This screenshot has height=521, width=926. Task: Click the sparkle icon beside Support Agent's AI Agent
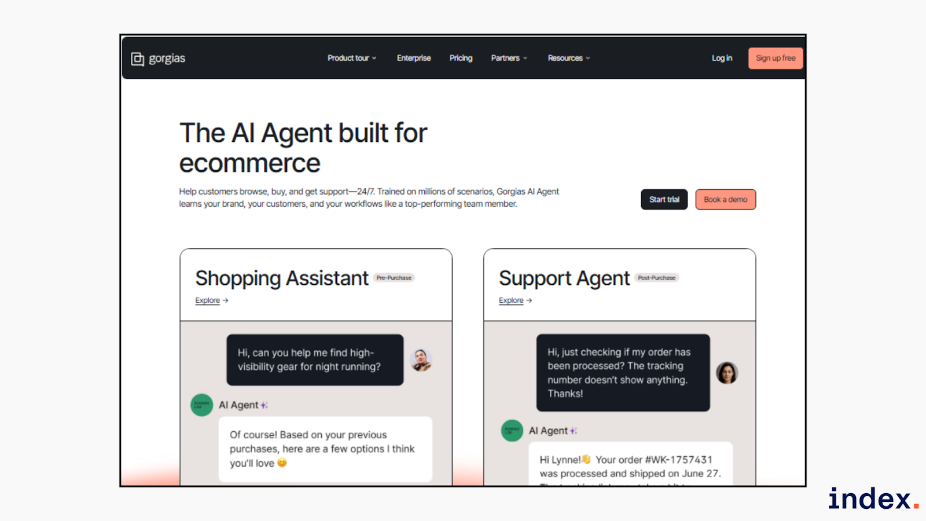point(574,431)
